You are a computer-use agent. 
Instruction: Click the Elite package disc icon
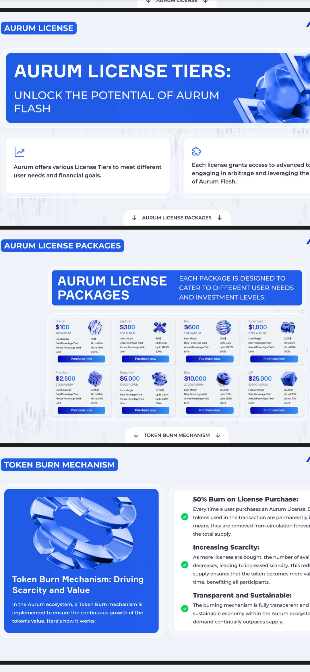click(x=224, y=379)
